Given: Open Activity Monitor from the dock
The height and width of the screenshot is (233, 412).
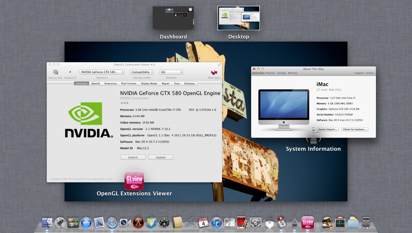Looking at the screenshot, I should [x=340, y=223].
